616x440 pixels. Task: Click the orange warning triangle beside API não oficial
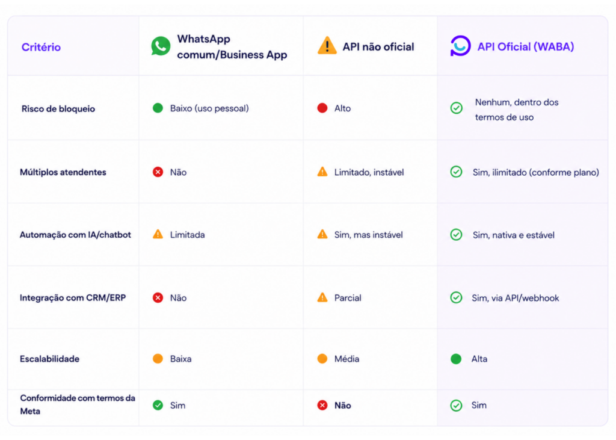click(x=327, y=45)
